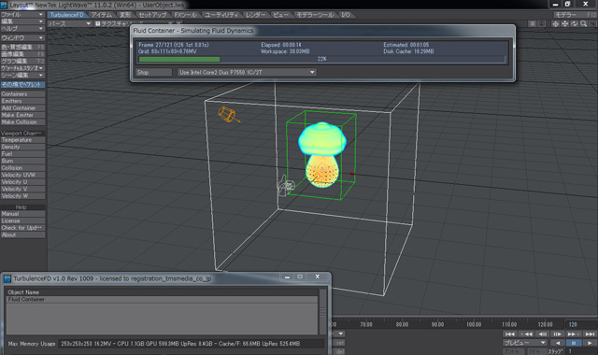Click the viewport move/pan icon
Screen dimensions: 598x355
pos(564,23)
